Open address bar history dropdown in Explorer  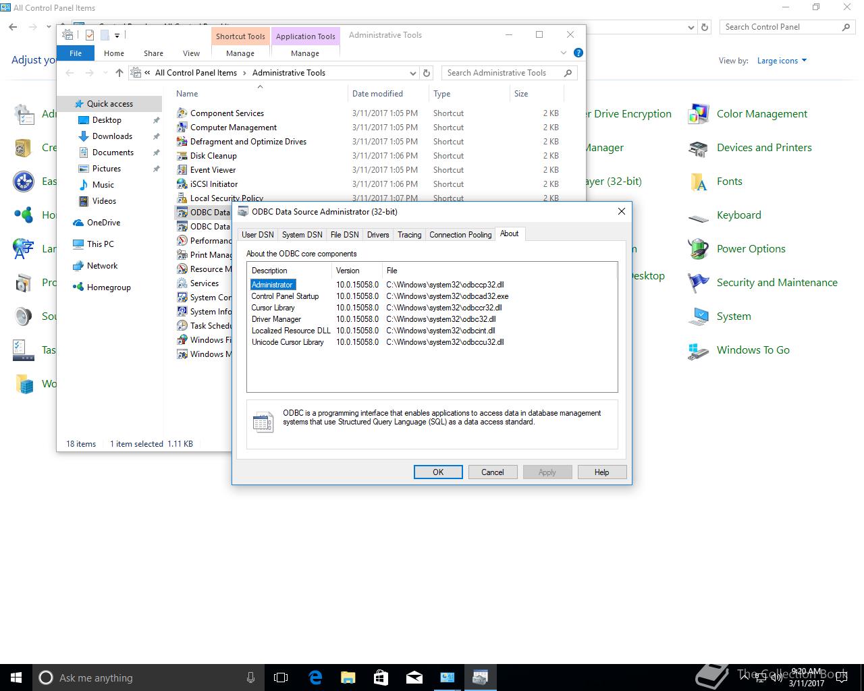click(x=412, y=73)
